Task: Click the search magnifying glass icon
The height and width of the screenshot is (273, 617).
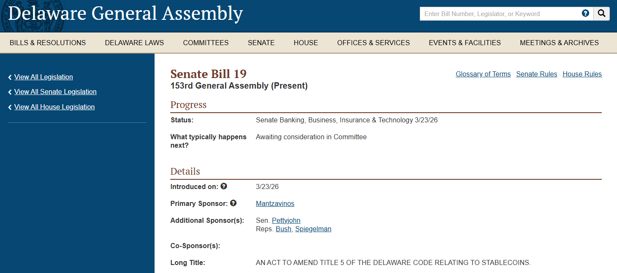Action: [601, 13]
